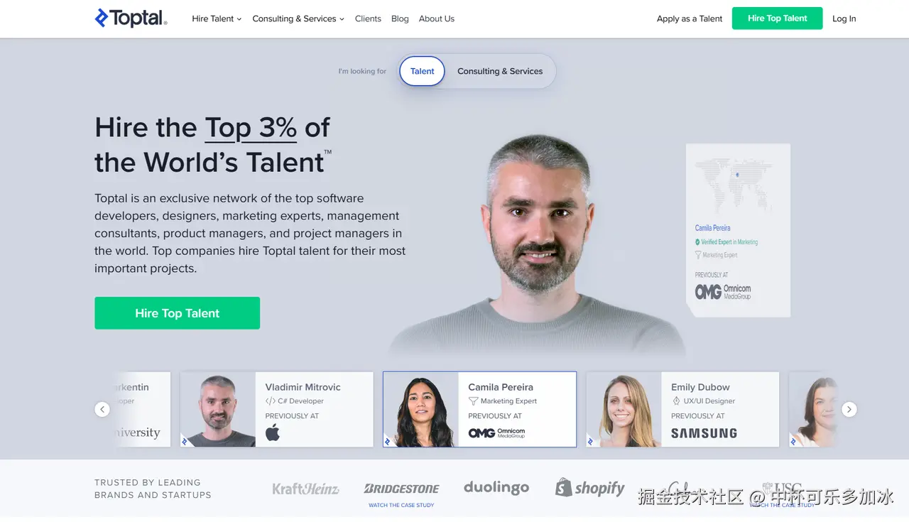This screenshot has height=522, width=909.
Task: Select Camila Pereira's profile photo card
Action: [x=421, y=410]
